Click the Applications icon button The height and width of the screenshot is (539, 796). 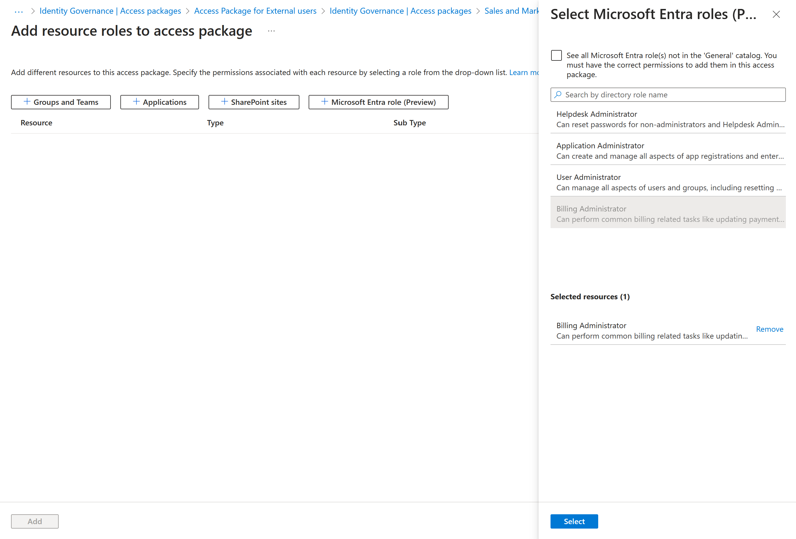coord(159,102)
